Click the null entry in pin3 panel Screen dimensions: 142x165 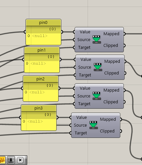click(x=35, y=121)
